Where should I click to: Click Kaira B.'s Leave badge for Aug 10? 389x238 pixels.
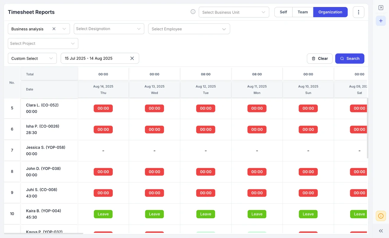[308, 214]
